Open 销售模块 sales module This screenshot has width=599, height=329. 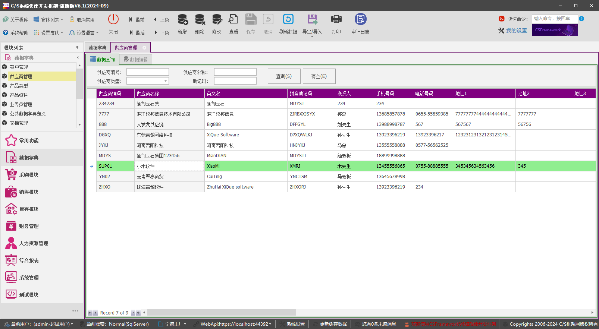pos(42,192)
